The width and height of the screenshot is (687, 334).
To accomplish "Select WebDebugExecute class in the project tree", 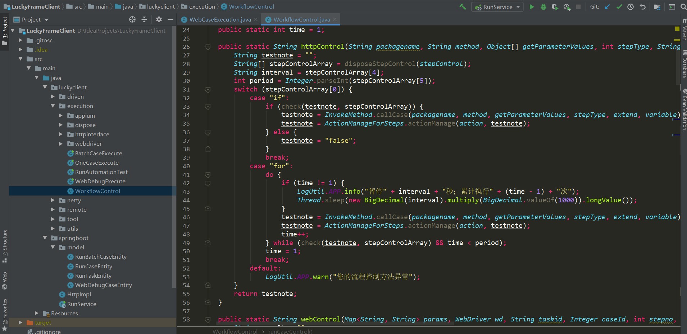I will point(96,181).
